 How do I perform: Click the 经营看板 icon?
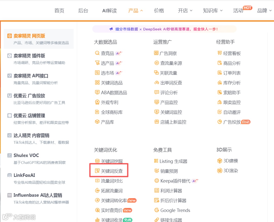pyautogui.click(x=219, y=53)
